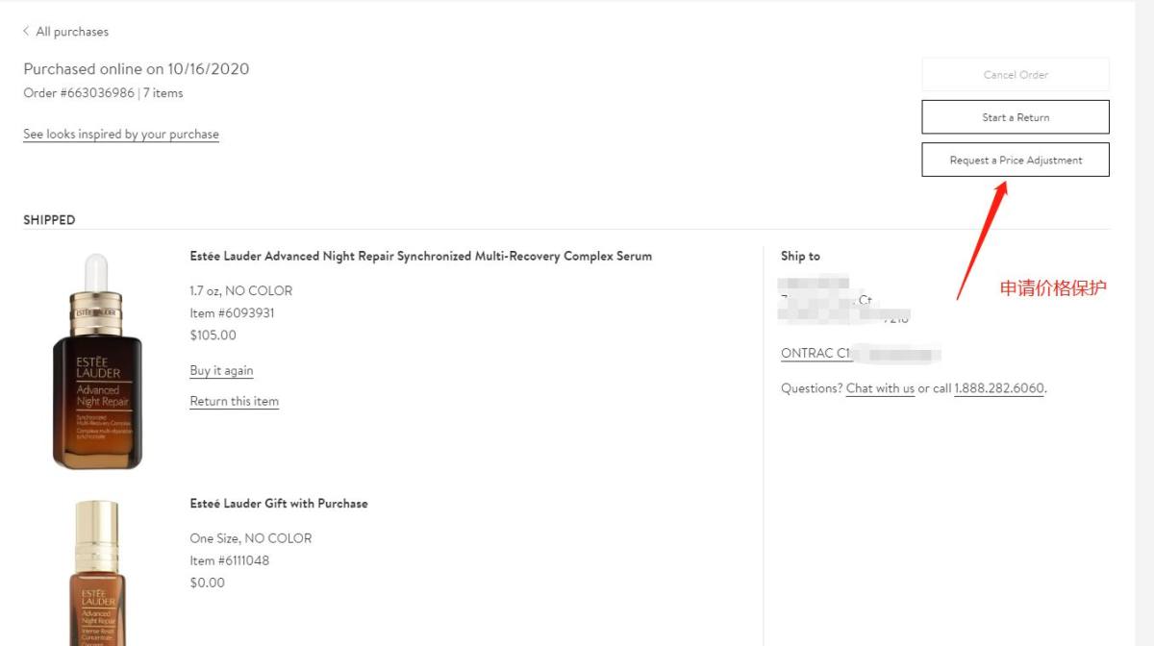Viewport: 1154px width, 646px height.
Task: Start a chat via Chat with us
Action: coord(880,389)
